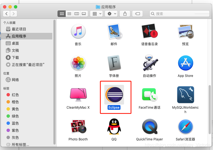Click the Eclipse application icon
The height and width of the screenshot is (150, 213).
114,95
